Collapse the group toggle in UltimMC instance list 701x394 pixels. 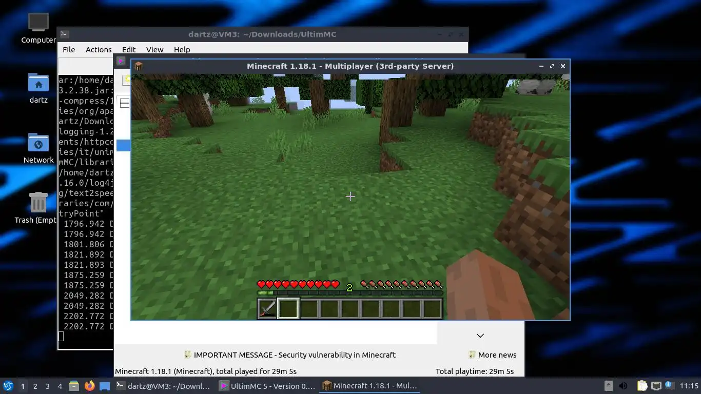coord(124,103)
